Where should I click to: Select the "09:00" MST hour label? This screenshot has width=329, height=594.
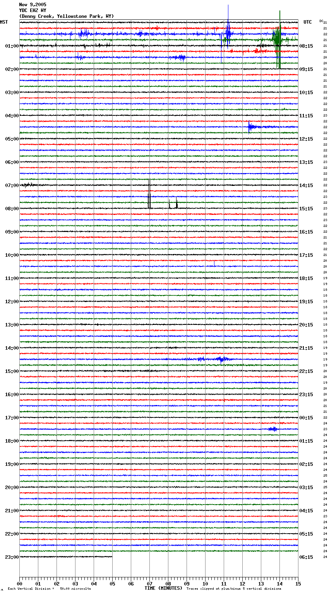(x=12, y=232)
